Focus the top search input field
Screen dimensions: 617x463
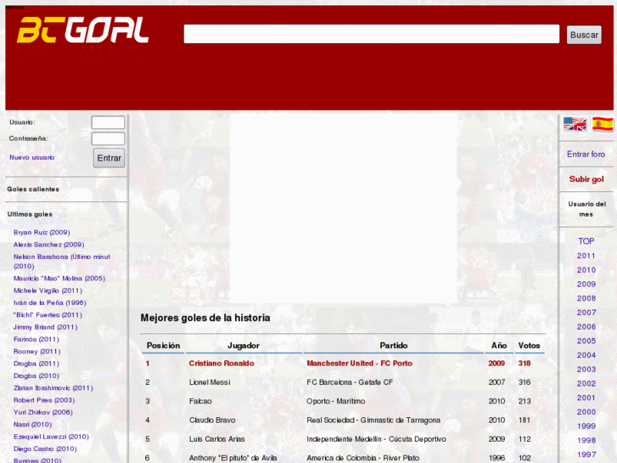(372, 34)
